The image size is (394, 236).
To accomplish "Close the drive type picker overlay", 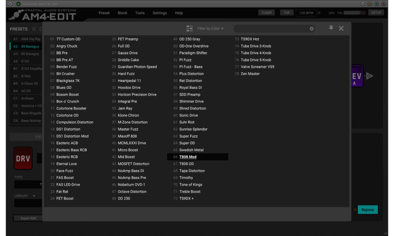I will click(x=341, y=28).
